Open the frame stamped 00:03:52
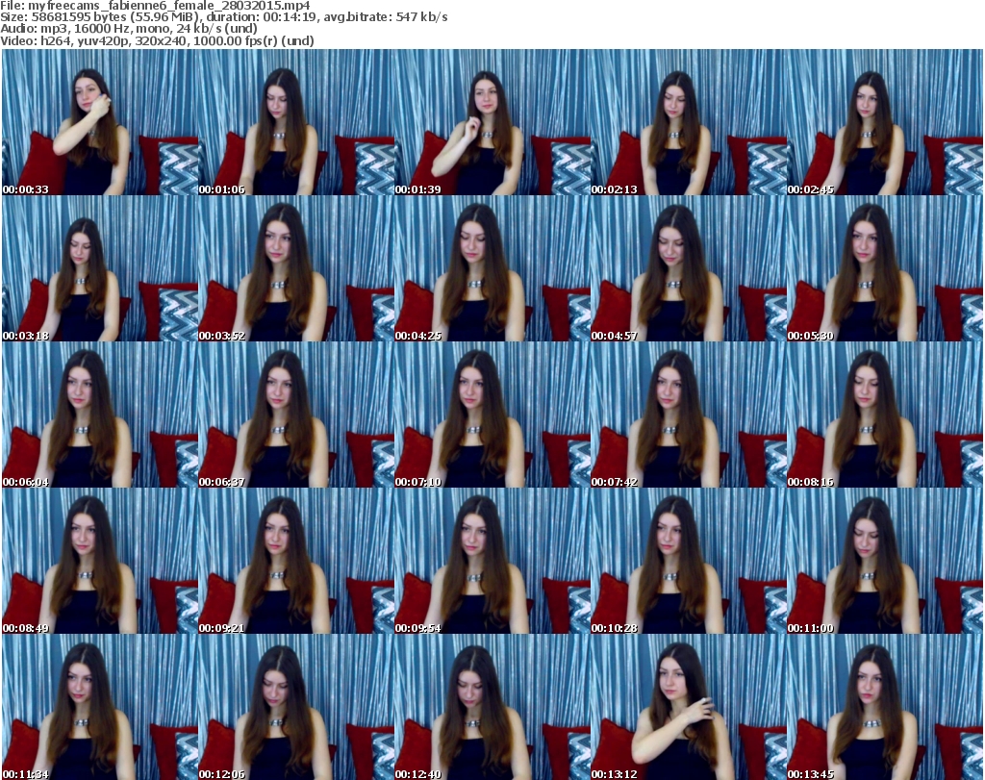Screen dimensions: 985x780 point(296,268)
